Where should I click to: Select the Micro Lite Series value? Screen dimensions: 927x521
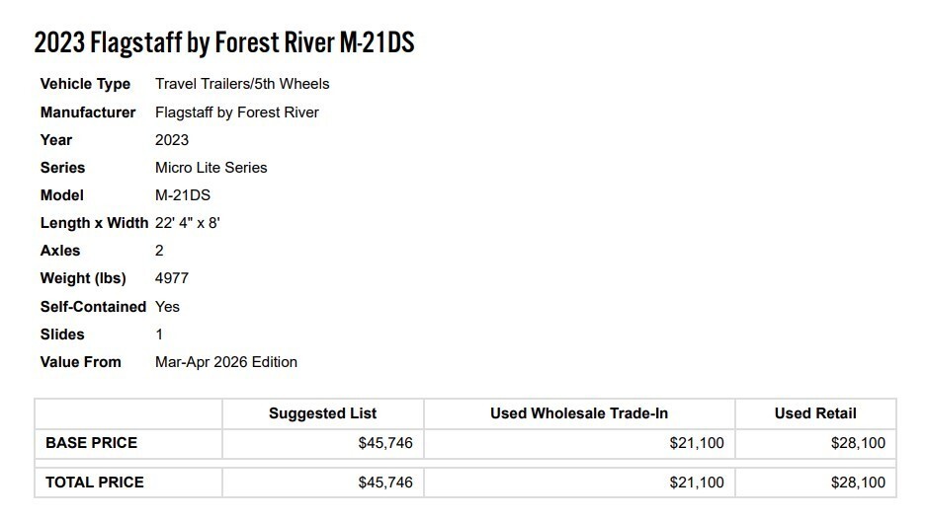(x=211, y=168)
